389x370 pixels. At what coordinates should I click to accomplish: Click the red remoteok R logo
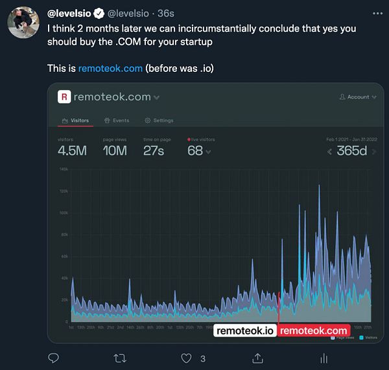click(64, 97)
